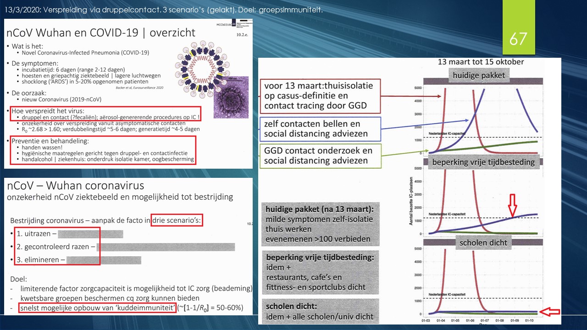Click the "huidige pakket" chart panel header
The height and width of the screenshot is (330, 587).
478,76
